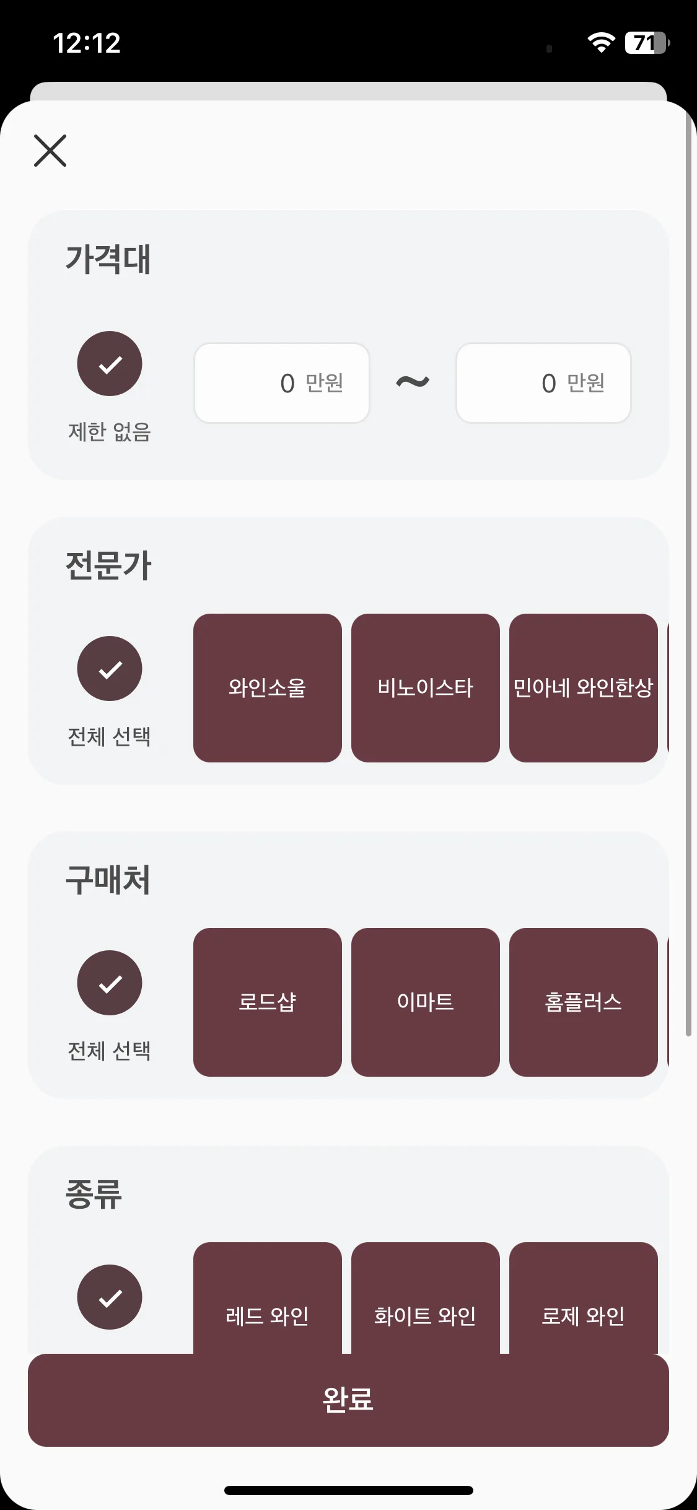The image size is (697, 1510).
Task: Select the 이마트 store chip
Action: coord(426,1002)
